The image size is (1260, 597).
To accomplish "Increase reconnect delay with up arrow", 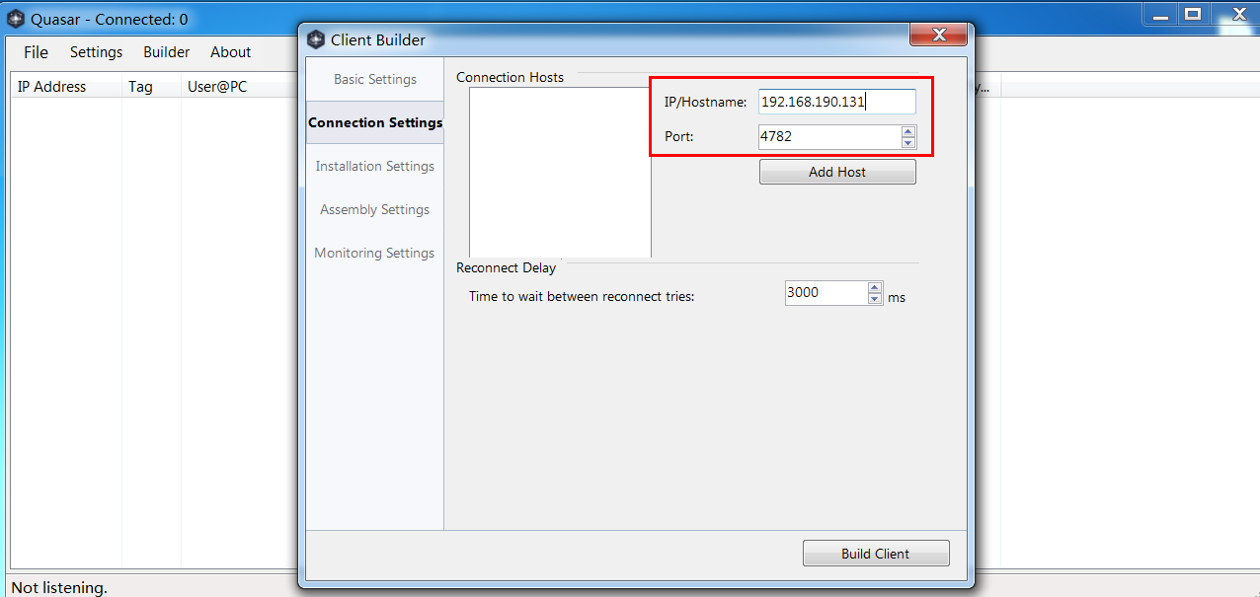I will (875, 287).
